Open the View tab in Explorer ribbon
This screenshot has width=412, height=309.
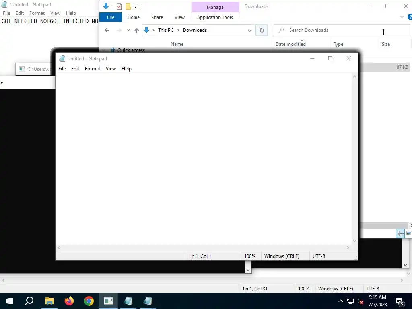179,17
